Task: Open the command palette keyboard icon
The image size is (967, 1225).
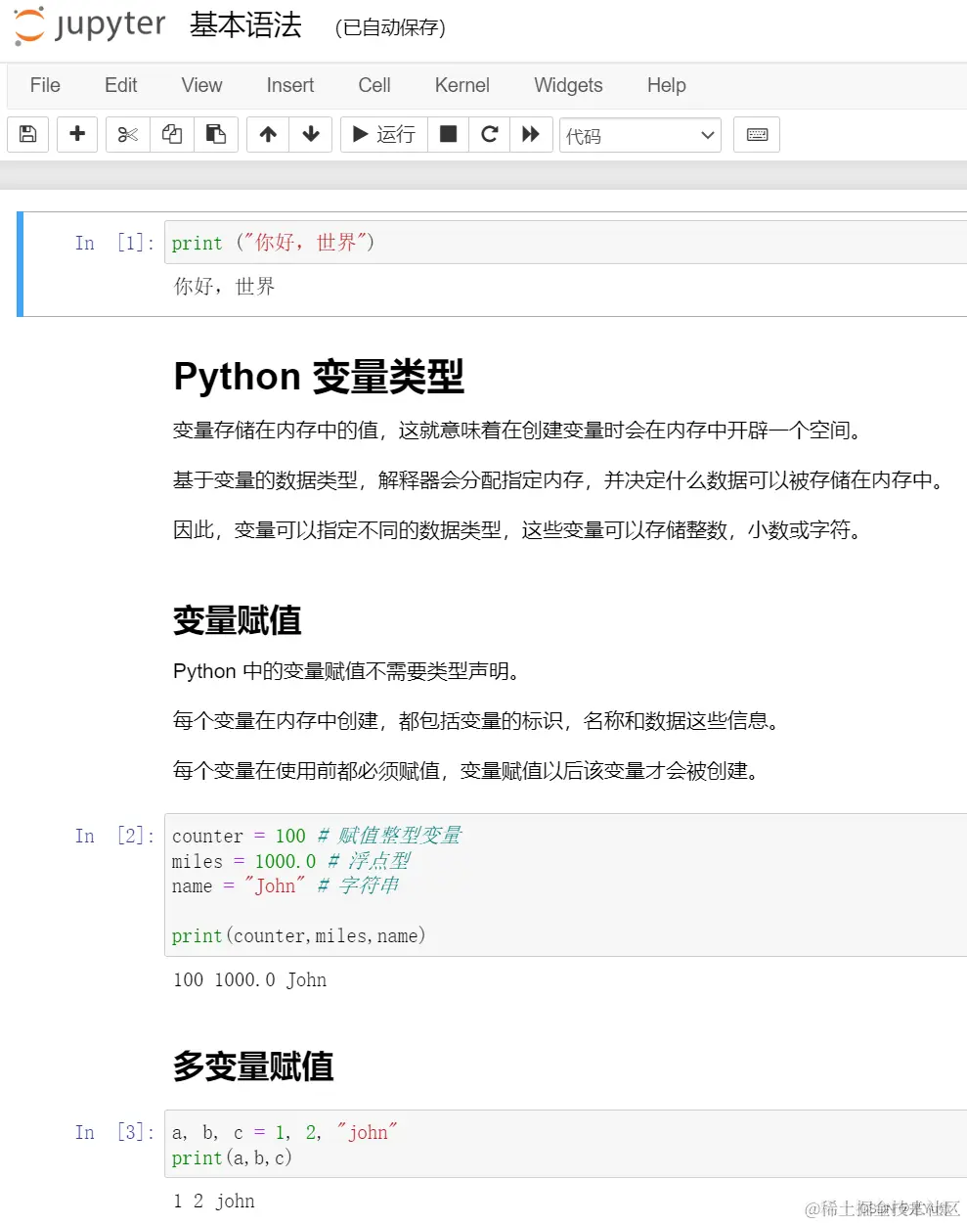Action: pos(756,134)
